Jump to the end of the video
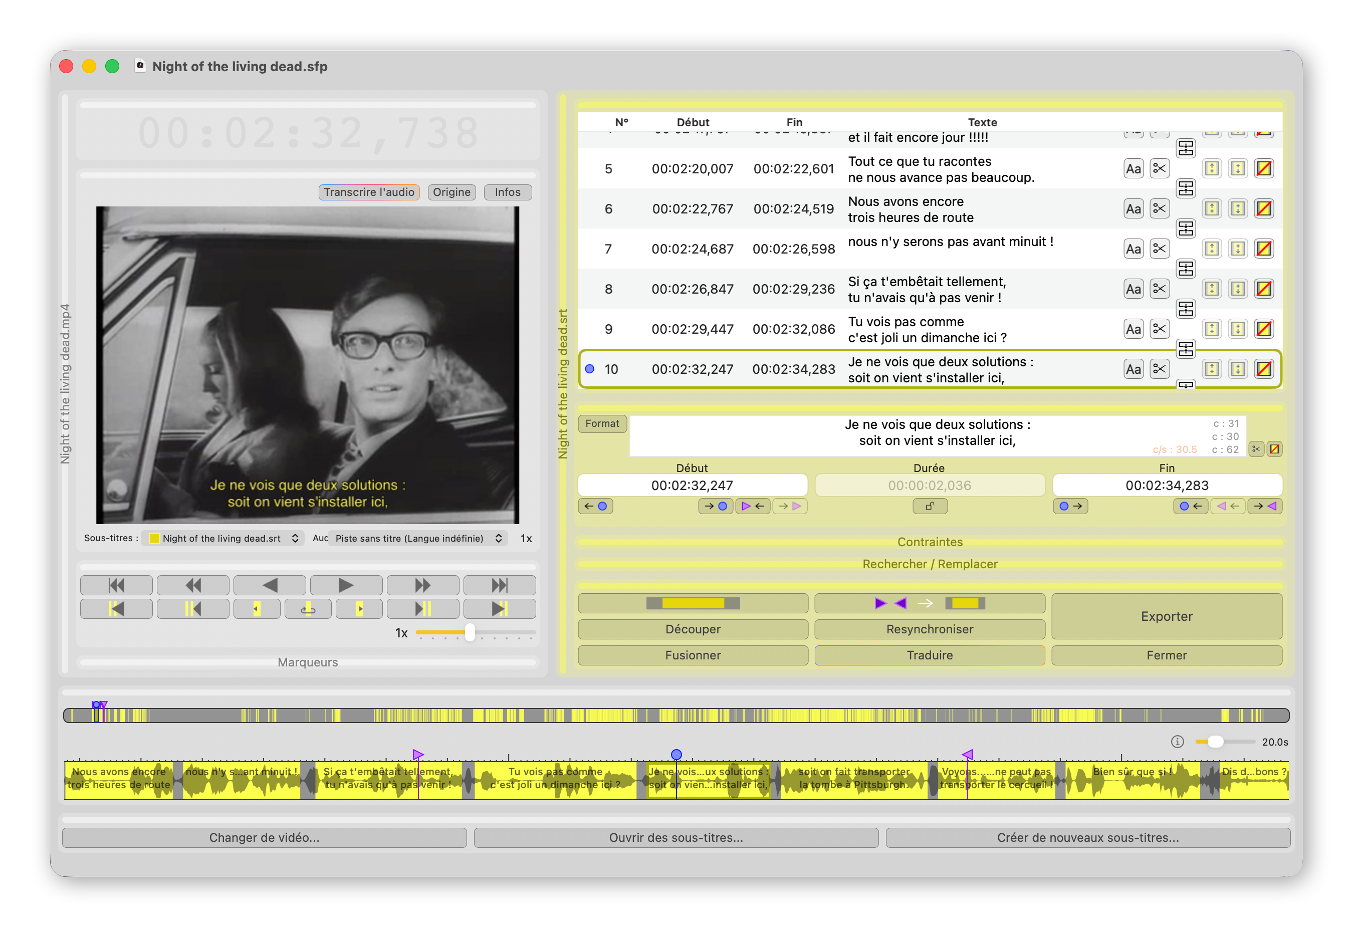This screenshot has height=927, width=1353. pyautogui.click(x=500, y=585)
